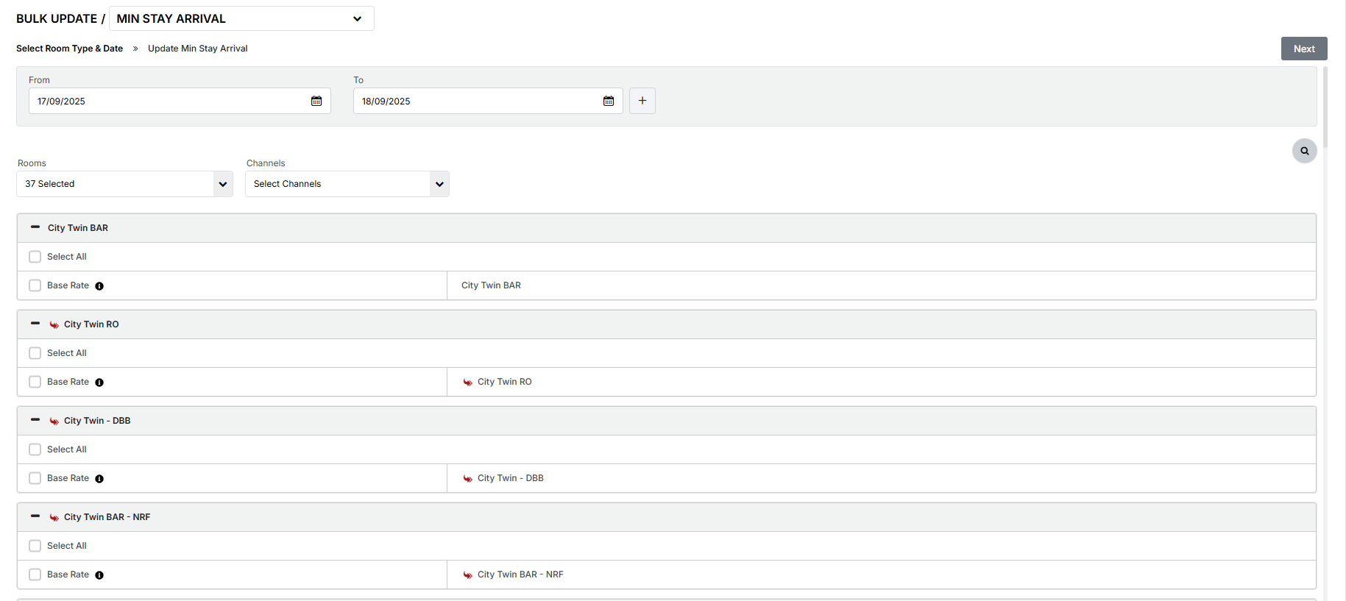This screenshot has width=1346, height=601.
Task: Switch to Update Min Stay Arrival step
Action: click(197, 49)
